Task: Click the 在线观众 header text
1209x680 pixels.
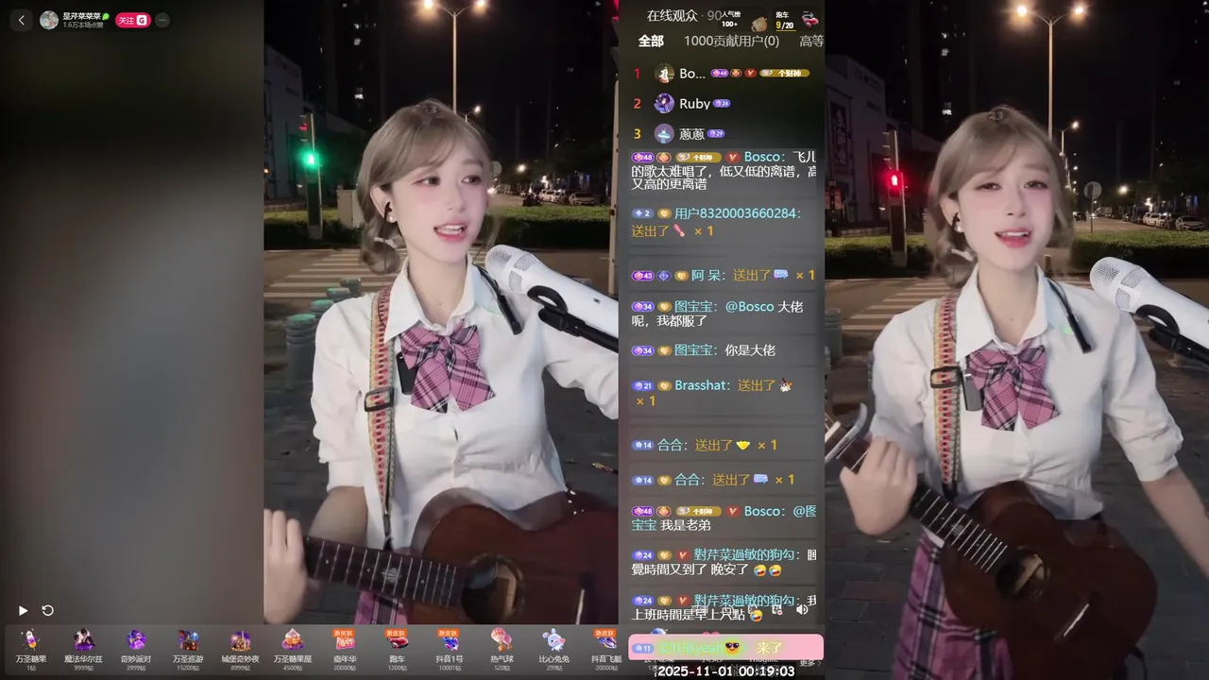Action: pos(672,15)
